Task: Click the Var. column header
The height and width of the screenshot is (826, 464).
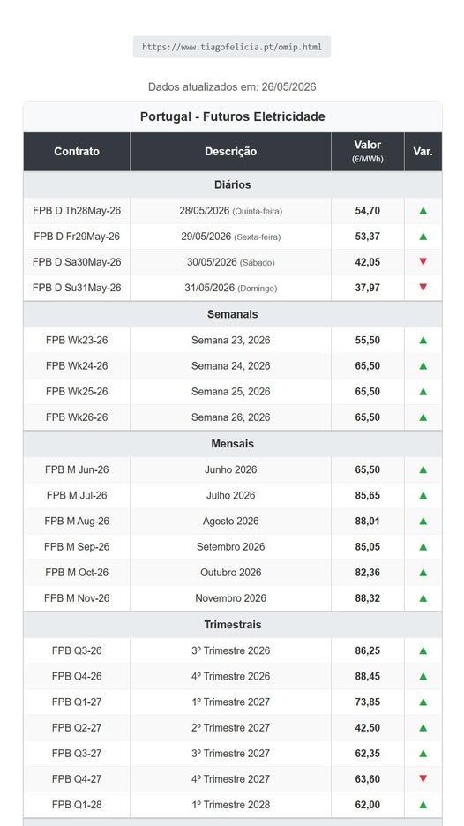Action: point(423,152)
